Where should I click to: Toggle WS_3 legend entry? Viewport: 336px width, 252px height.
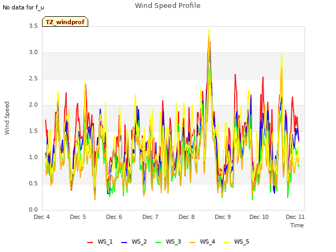168,241
